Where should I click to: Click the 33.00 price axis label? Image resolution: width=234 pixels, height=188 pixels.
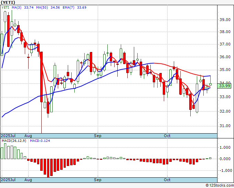click(x=225, y=97)
